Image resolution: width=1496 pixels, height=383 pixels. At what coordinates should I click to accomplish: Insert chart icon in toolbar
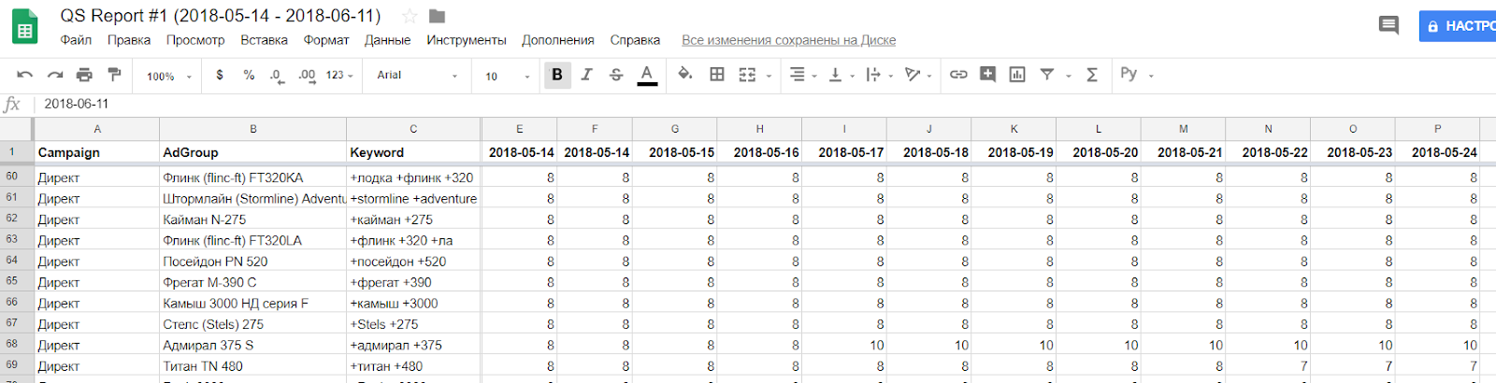pos(1017,75)
